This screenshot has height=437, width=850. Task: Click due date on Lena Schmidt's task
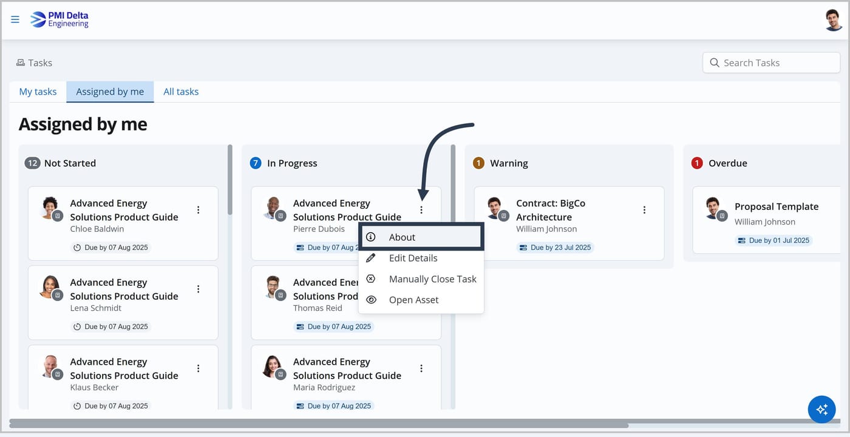point(110,327)
